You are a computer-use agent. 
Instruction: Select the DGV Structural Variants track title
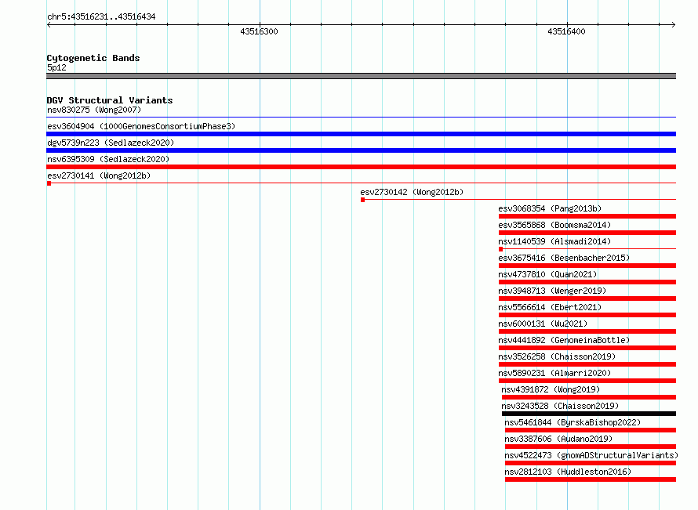coord(110,100)
